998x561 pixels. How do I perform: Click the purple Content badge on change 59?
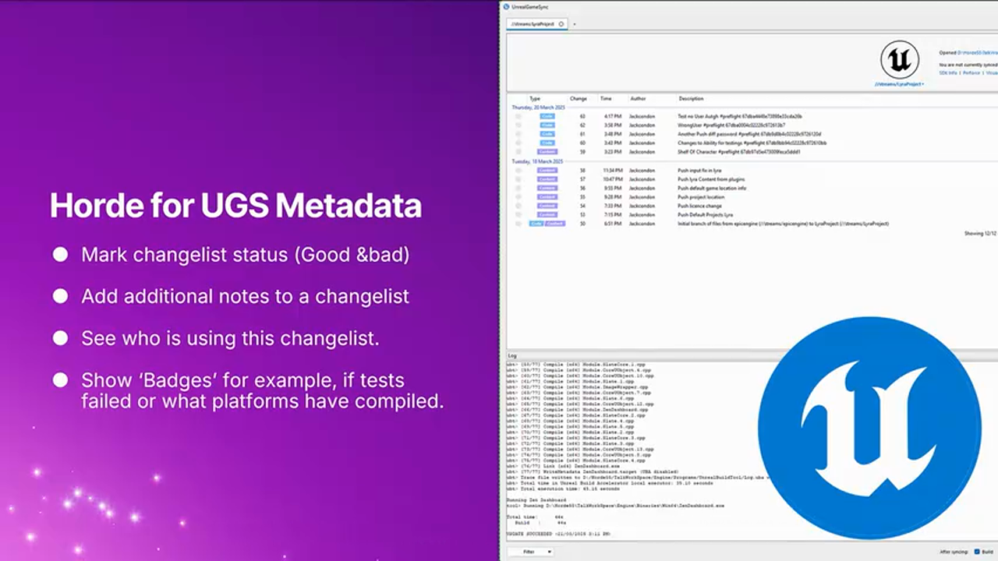547,152
